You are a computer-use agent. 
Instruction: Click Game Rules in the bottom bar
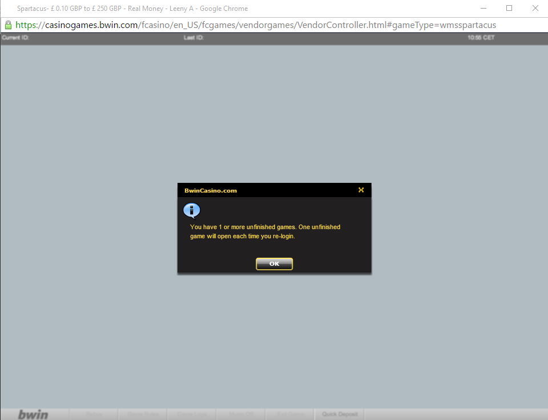[x=143, y=414]
